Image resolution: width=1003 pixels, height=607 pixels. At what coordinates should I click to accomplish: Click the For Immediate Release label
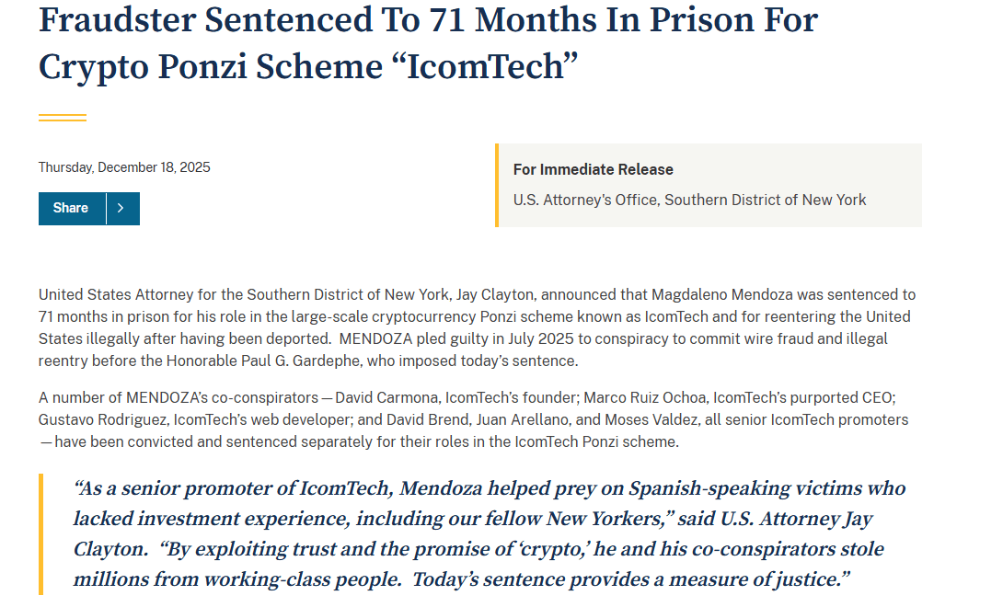tap(593, 169)
